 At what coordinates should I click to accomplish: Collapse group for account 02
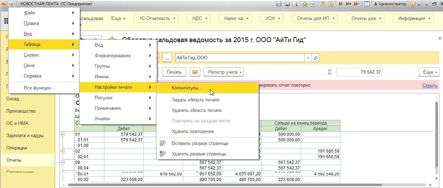point(63,151)
